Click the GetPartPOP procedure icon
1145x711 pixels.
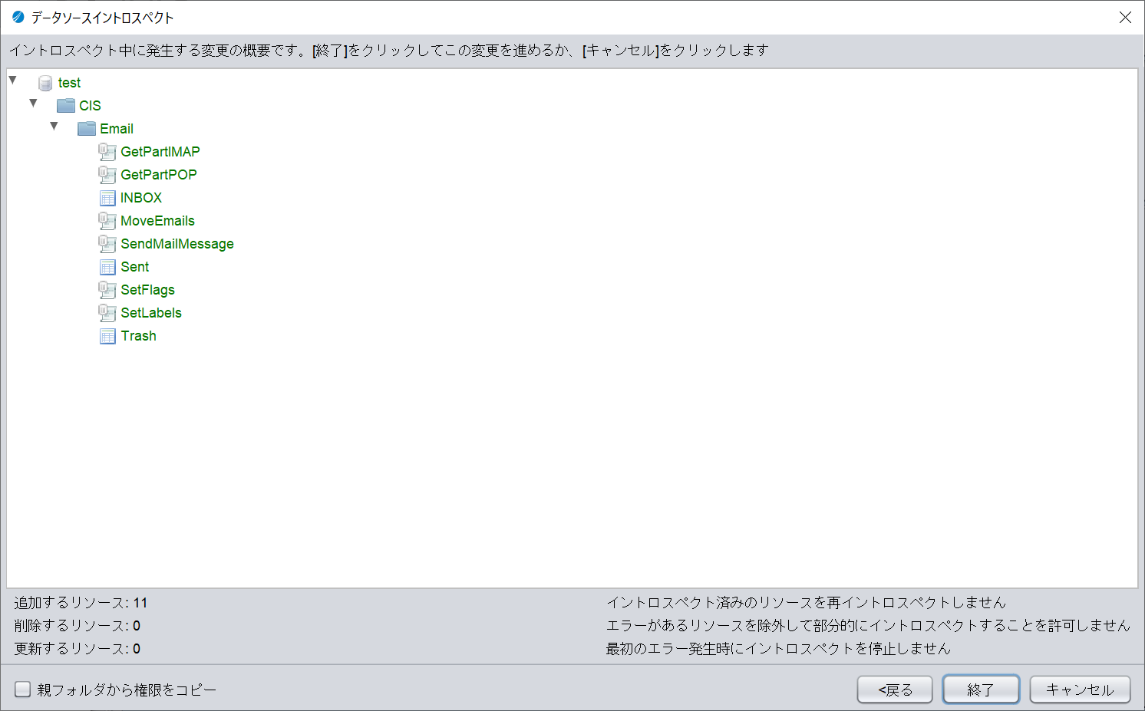tap(107, 175)
